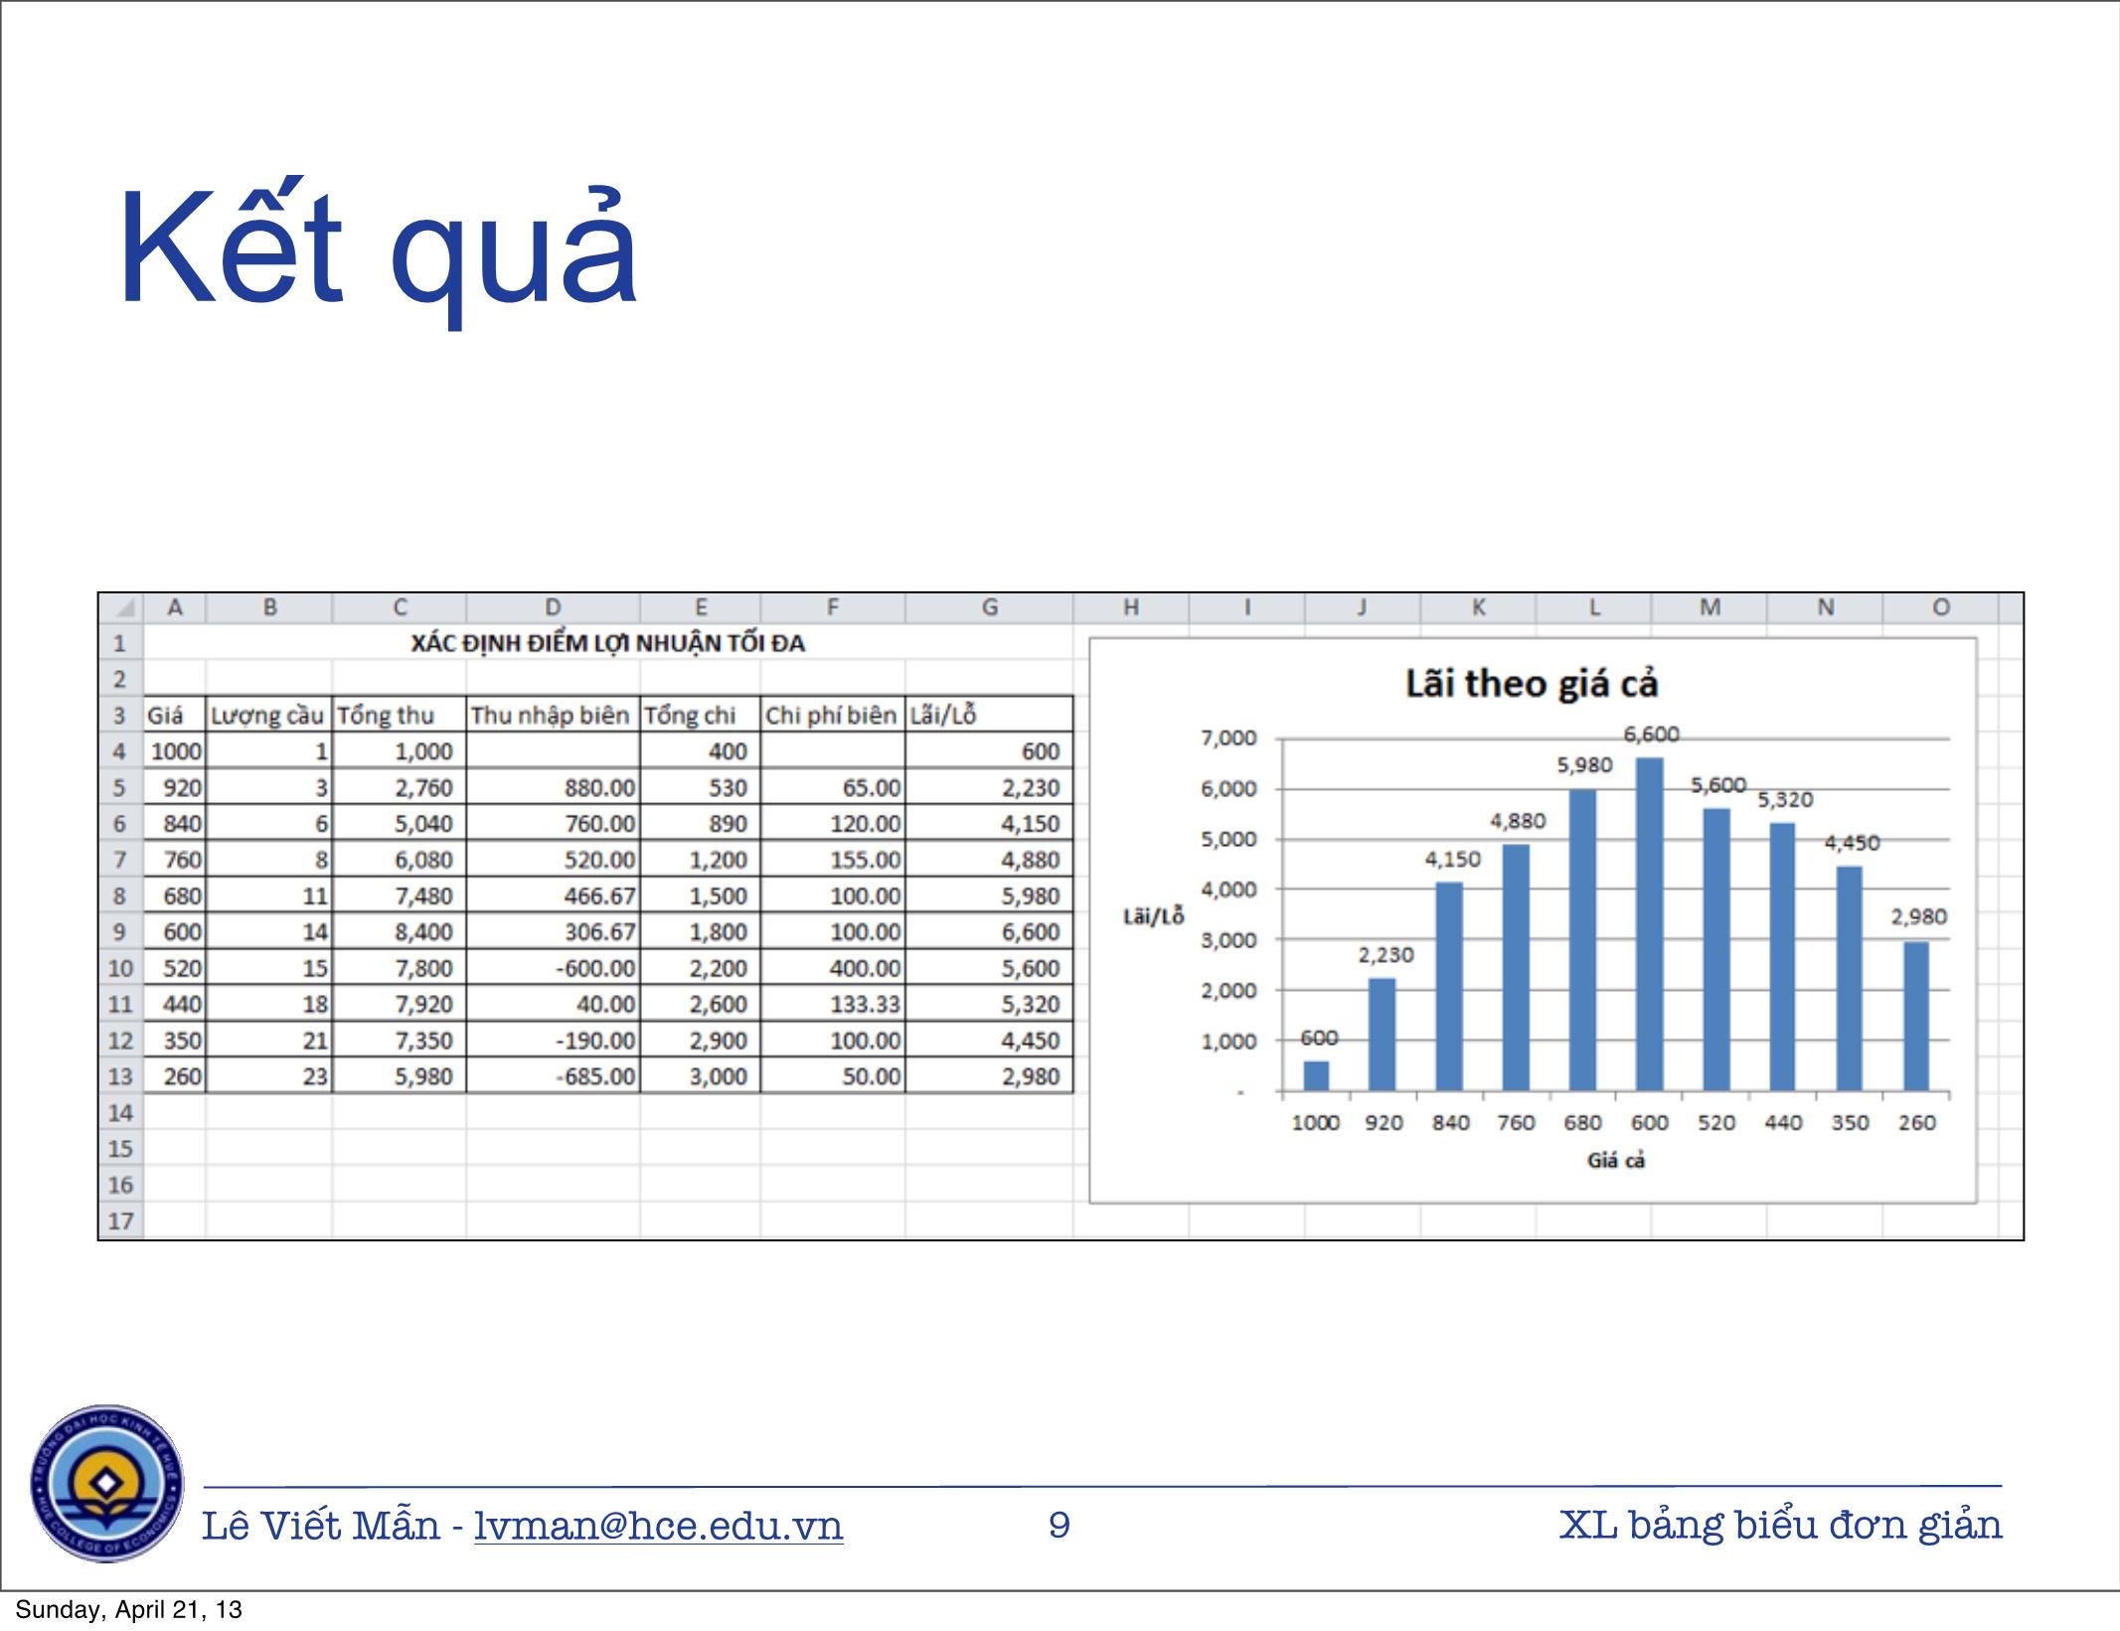
Task: Click cell with value 133.33
Action: coord(833,1004)
